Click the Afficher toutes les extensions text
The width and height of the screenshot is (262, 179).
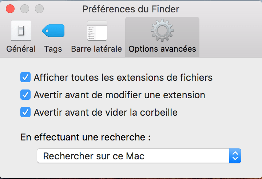coord(123,77)
